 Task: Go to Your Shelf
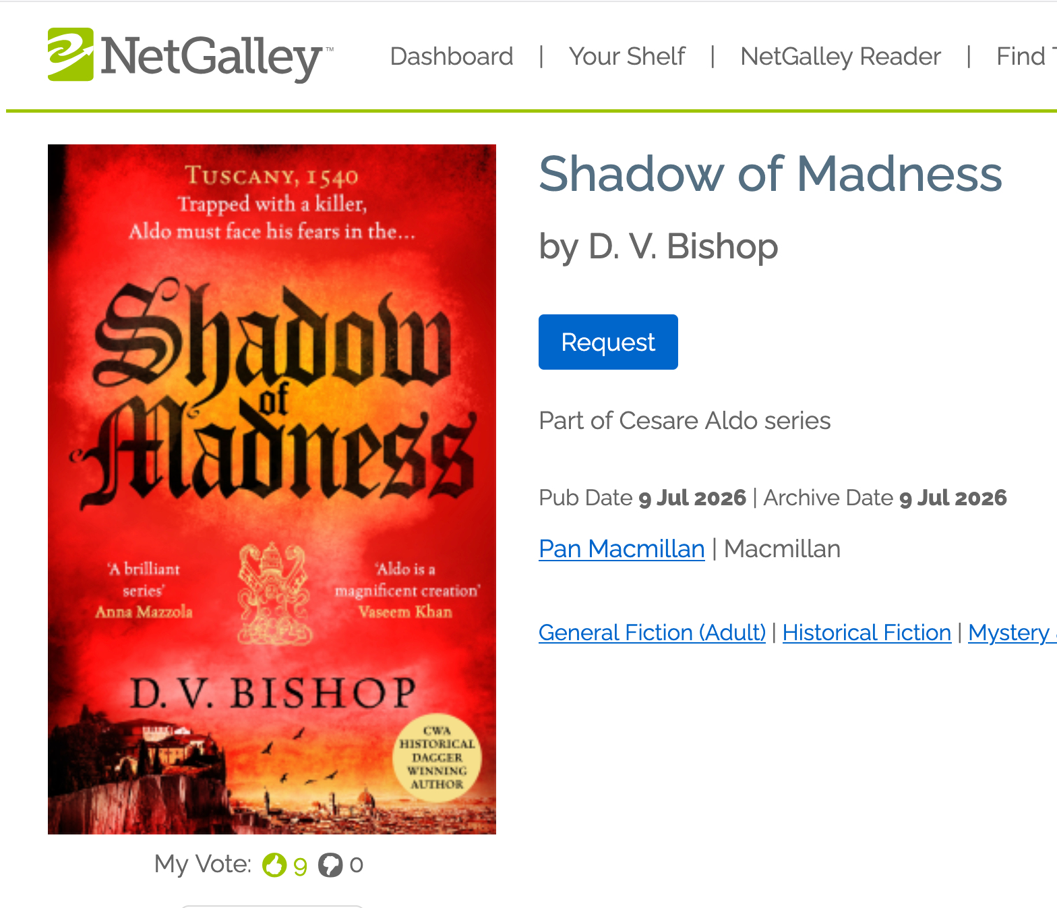pos(627,57)
